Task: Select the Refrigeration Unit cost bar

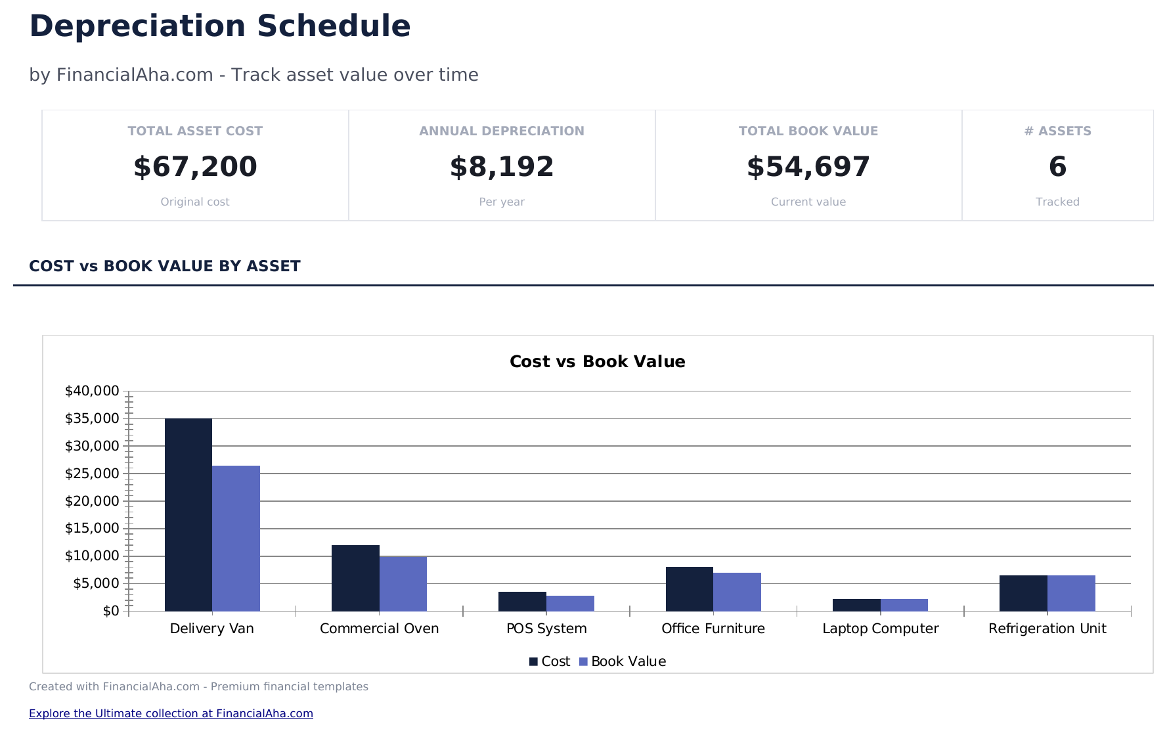Action: pyautogui.click(x=1023, y=593)
